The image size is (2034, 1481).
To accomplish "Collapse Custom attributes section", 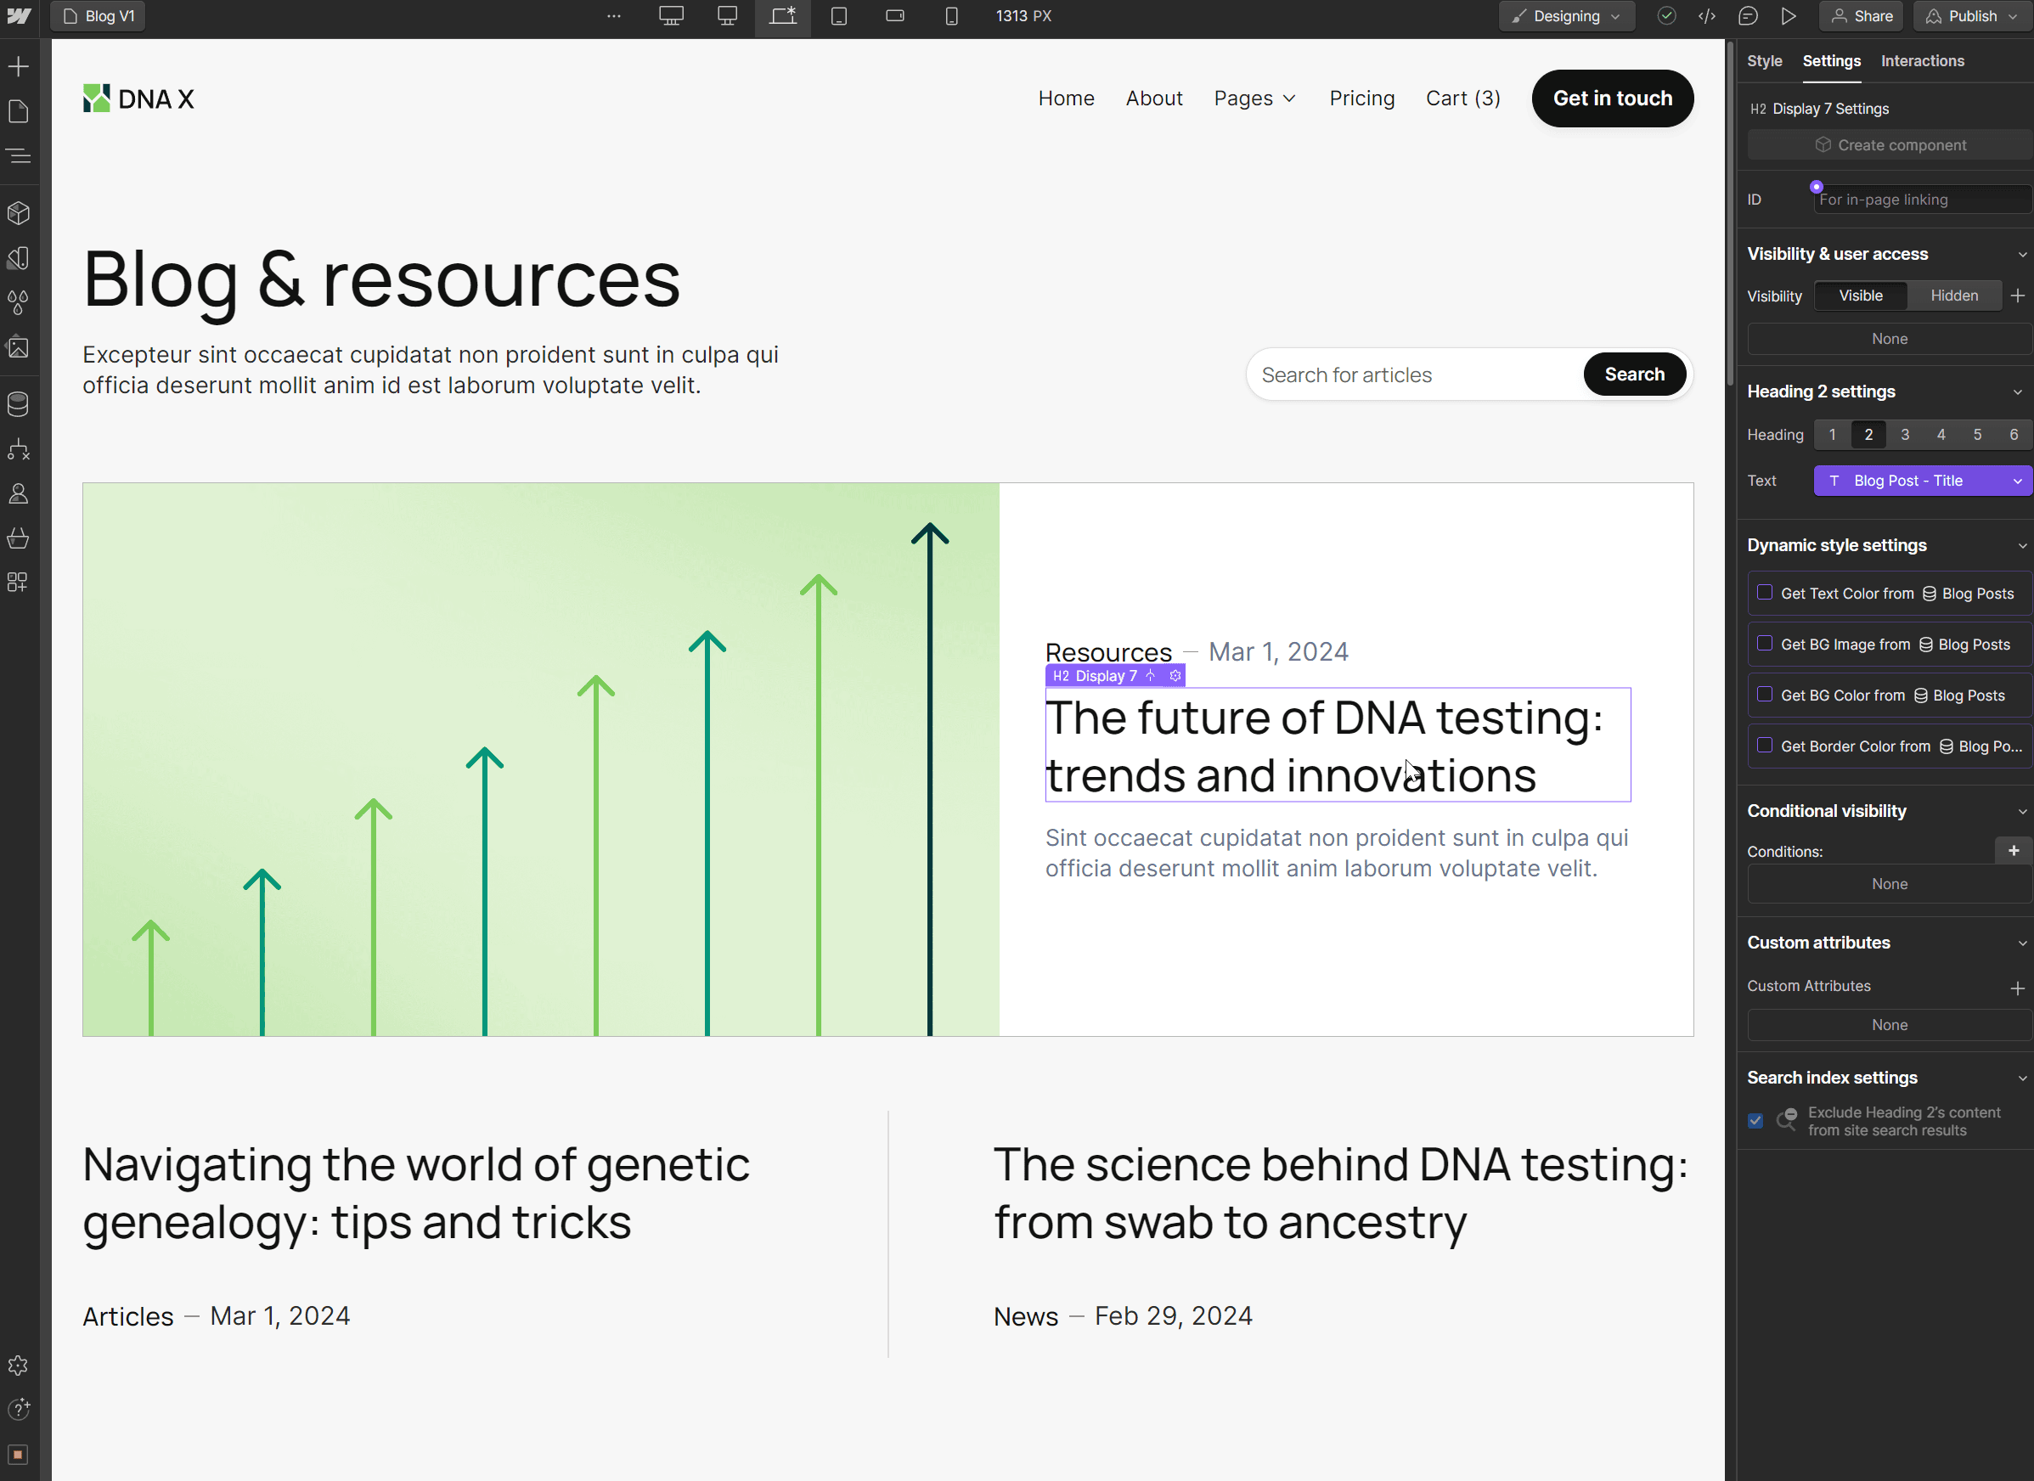I will (2022, 943).
